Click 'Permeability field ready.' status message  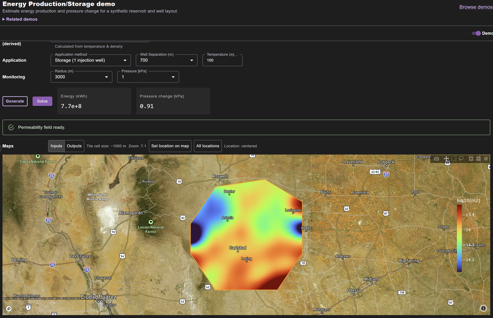(42, 127)
